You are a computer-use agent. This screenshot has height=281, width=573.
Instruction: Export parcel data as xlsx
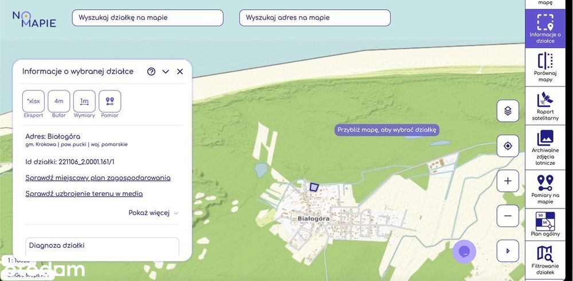pyautogui.click(x=33, y=101)
